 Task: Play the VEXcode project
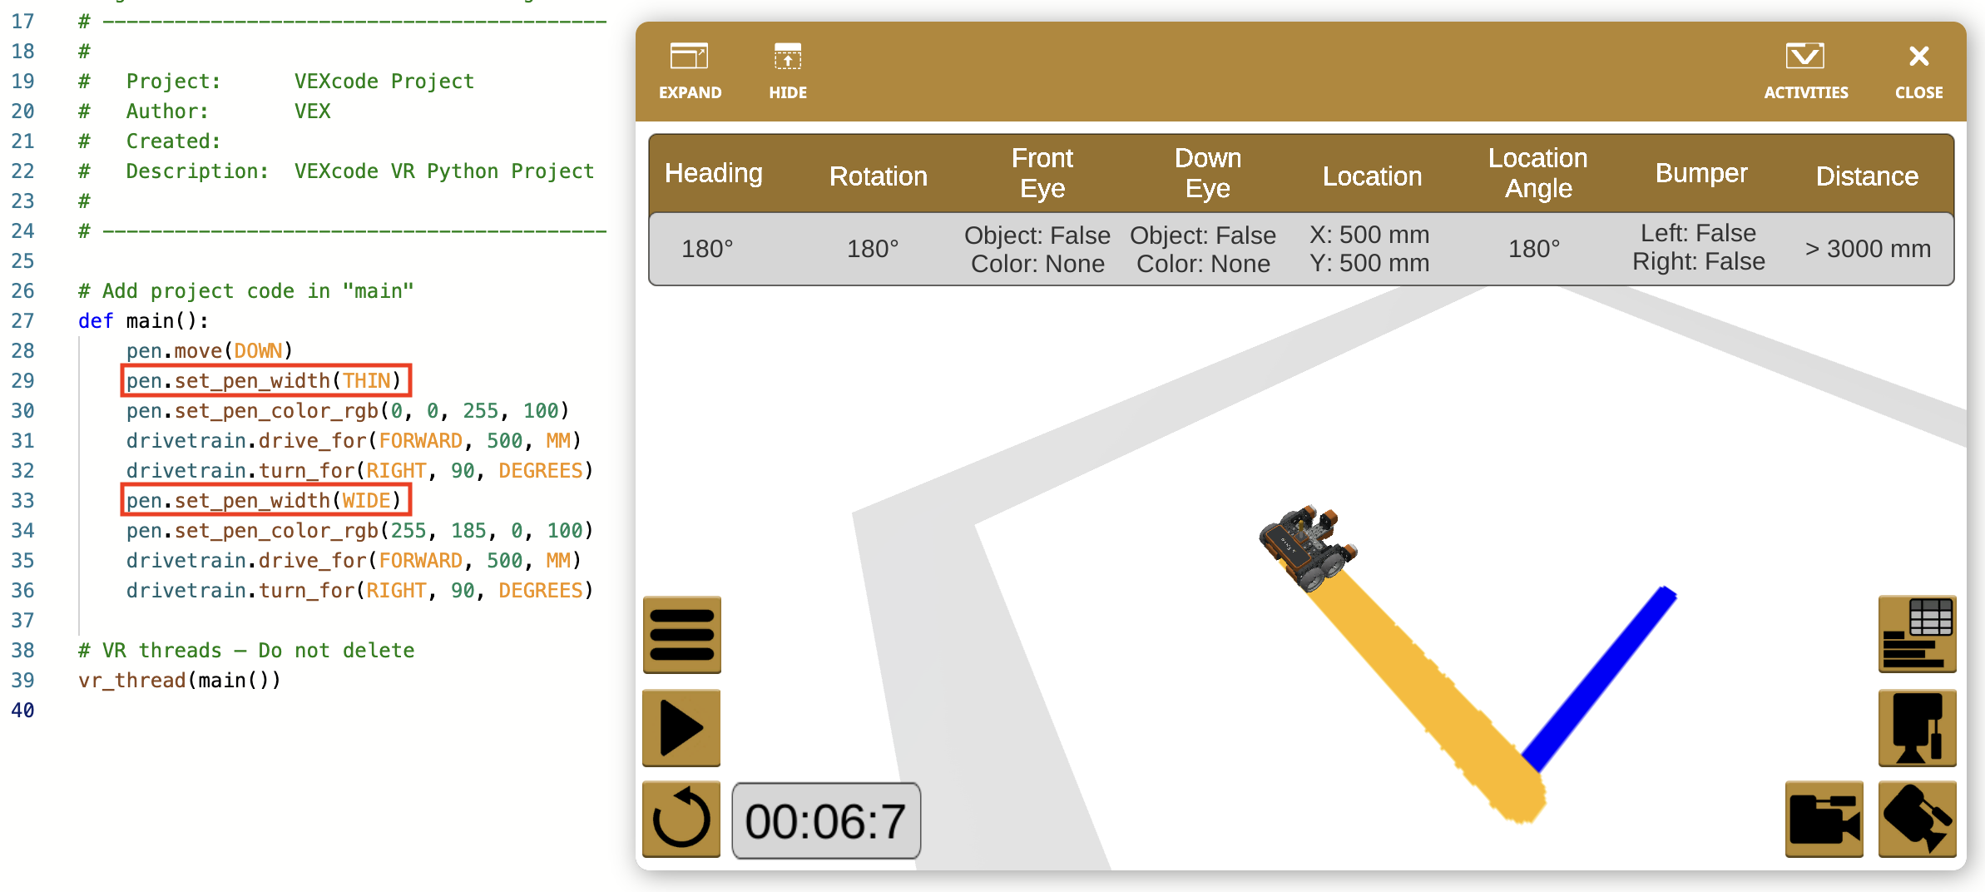tap(681, 726)
